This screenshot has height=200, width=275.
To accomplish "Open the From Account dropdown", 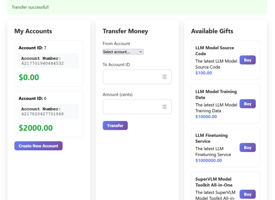I will click(x=123, y=52).
